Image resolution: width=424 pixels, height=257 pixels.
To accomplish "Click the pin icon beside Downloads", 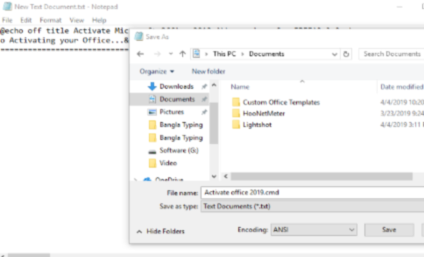I will [x=204, y=86].
